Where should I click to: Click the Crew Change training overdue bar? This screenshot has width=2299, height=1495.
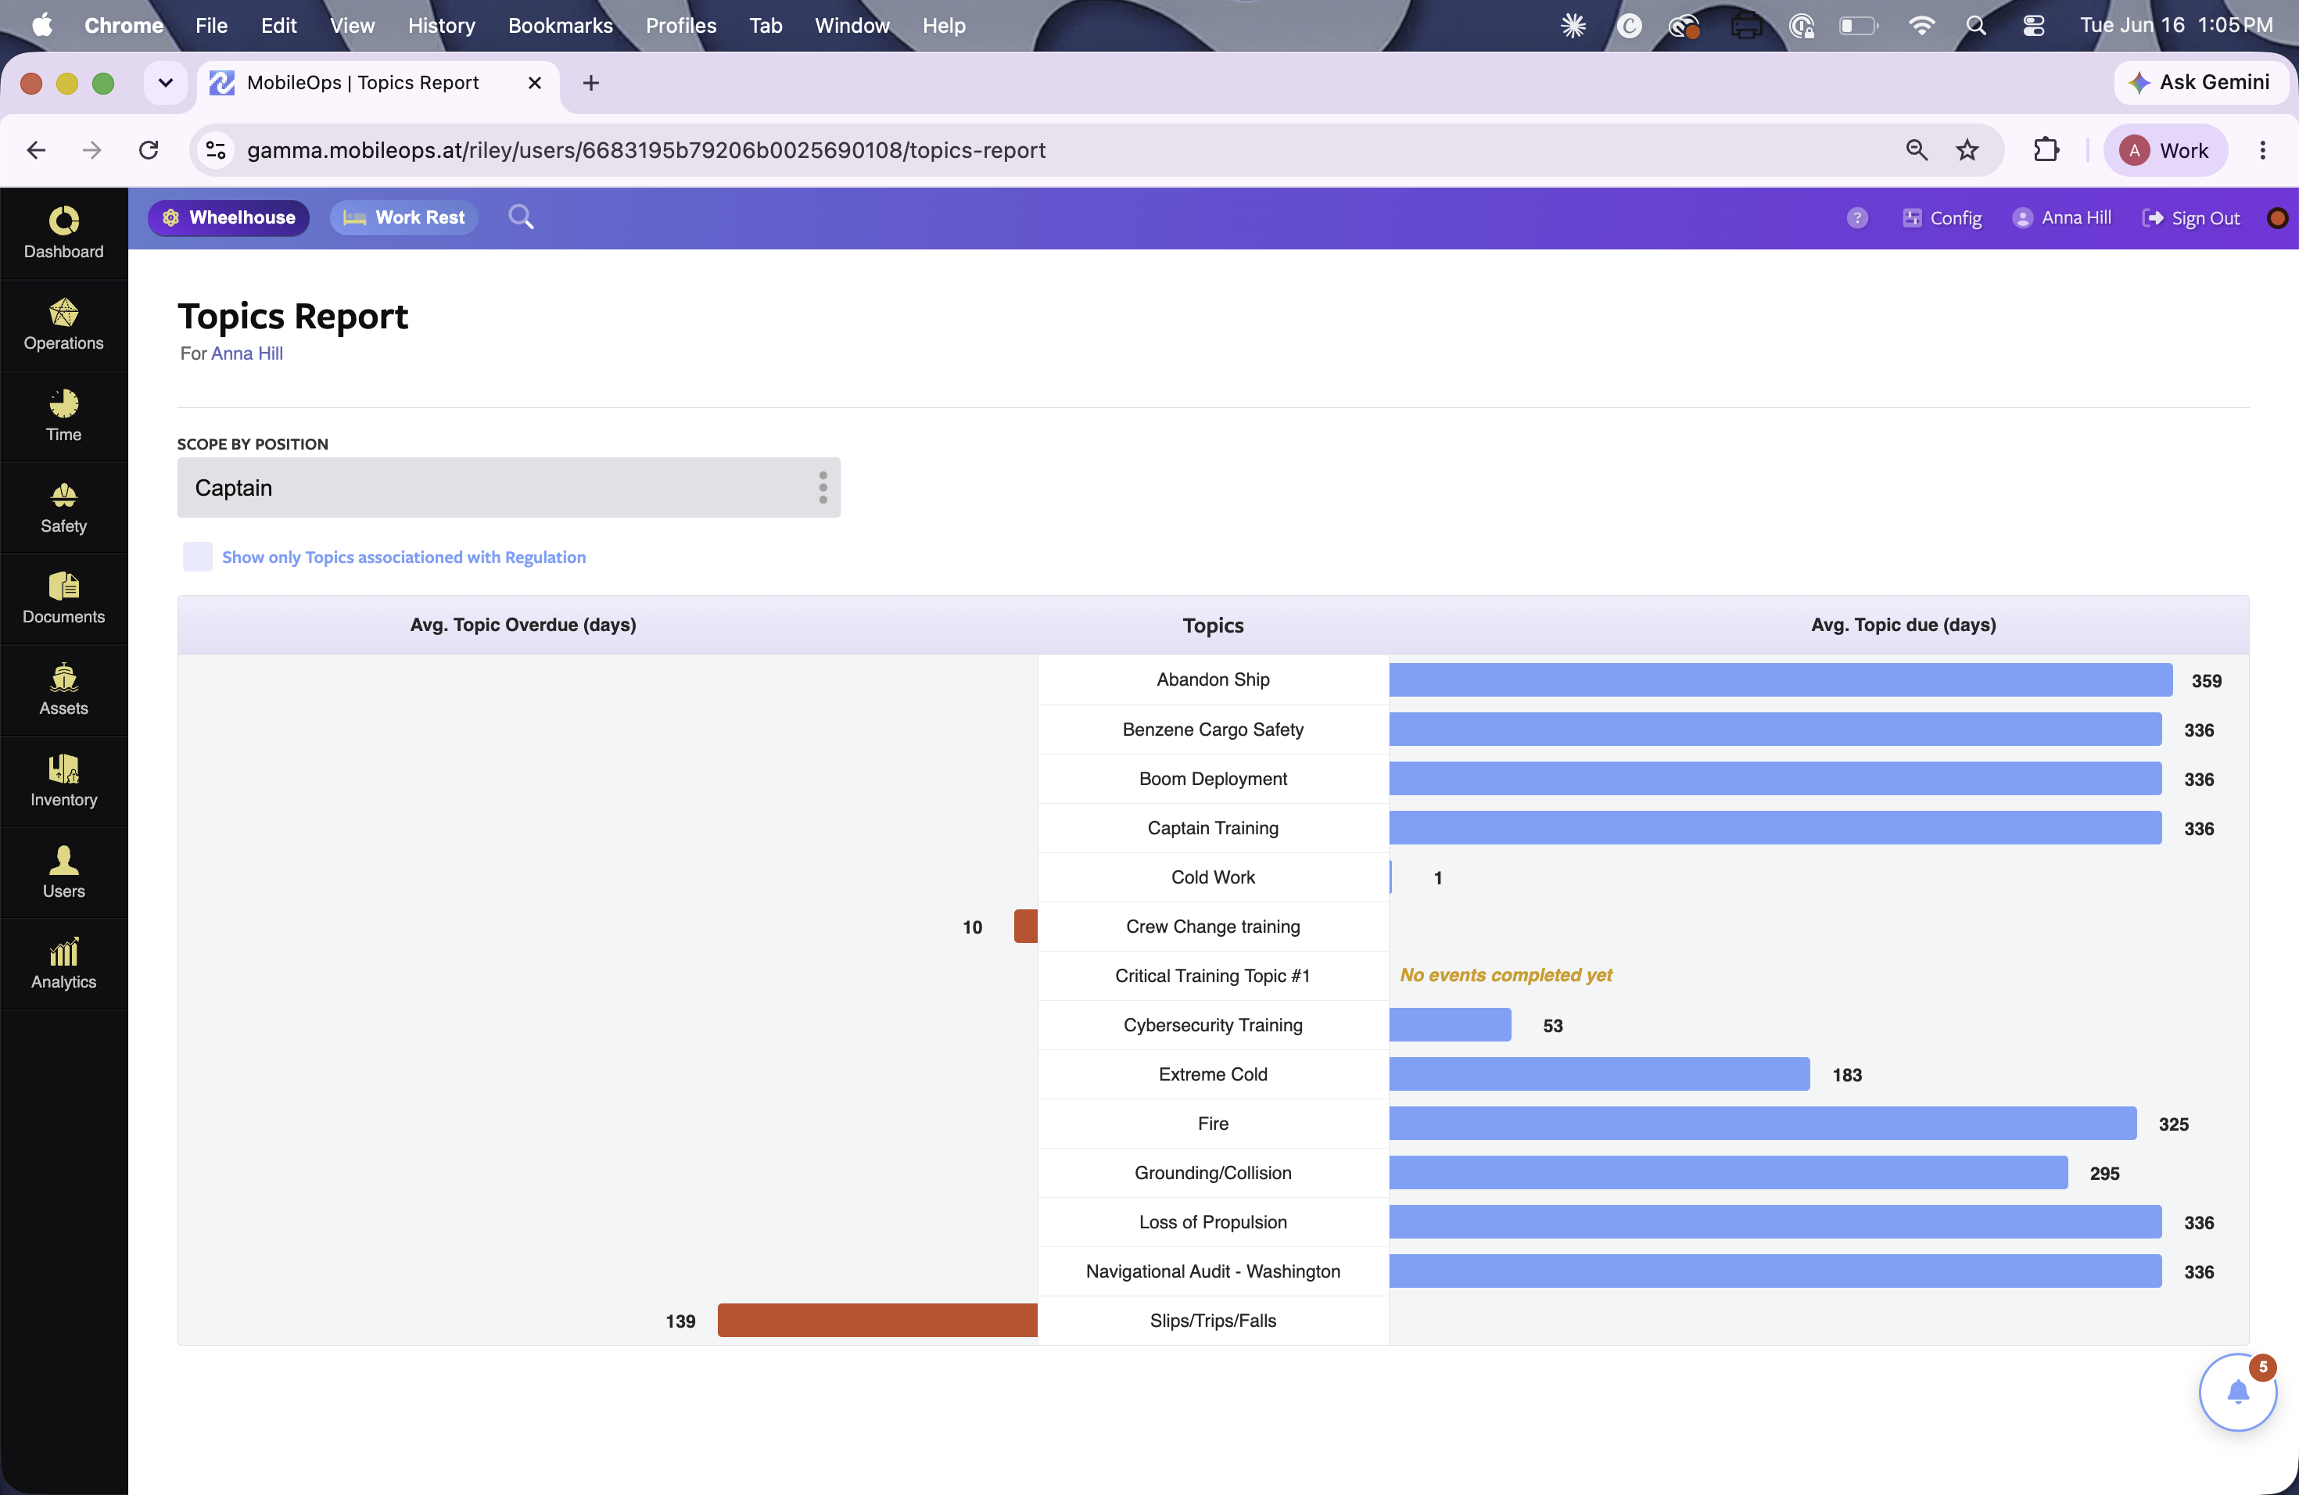[x=1026, y=927]
